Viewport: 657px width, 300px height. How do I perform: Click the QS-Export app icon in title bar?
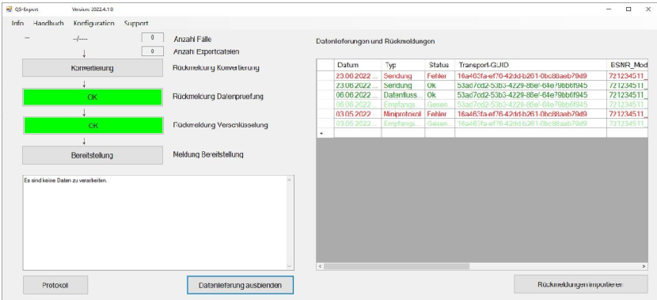[9, 9]
